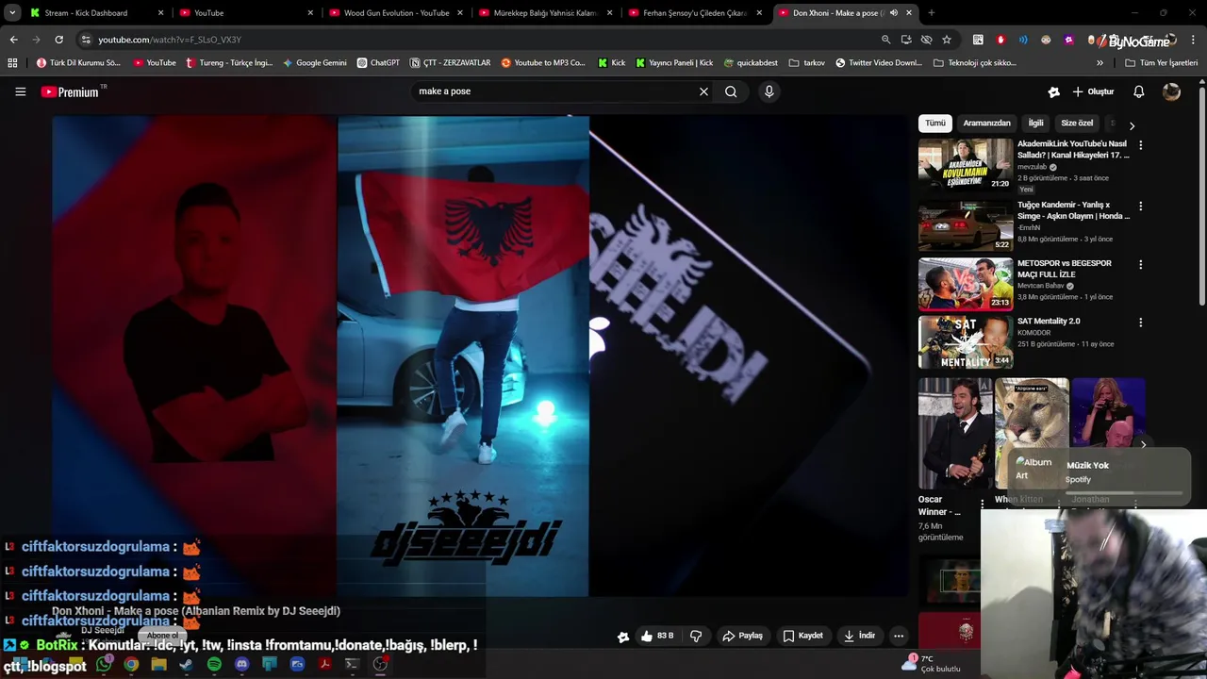Open the weather widget showing 7°C

[932, 664]
